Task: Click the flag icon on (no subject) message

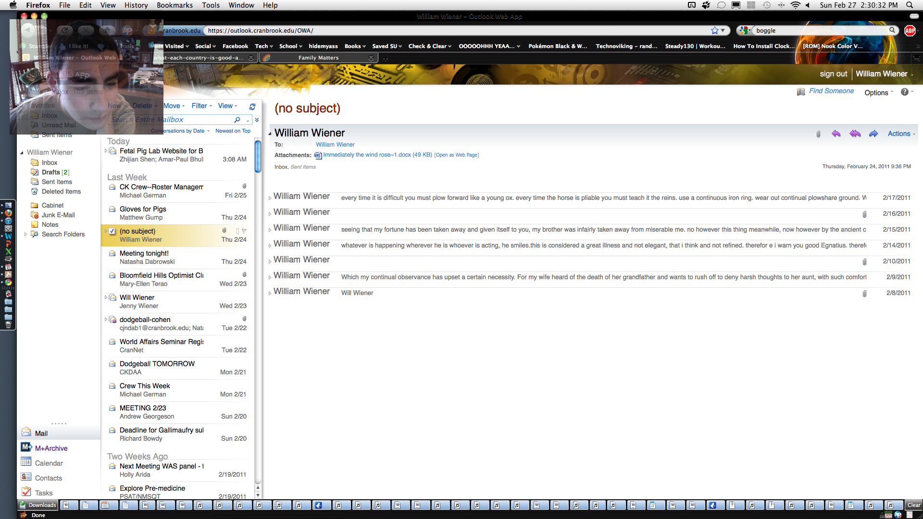Action: pos(244,231)
